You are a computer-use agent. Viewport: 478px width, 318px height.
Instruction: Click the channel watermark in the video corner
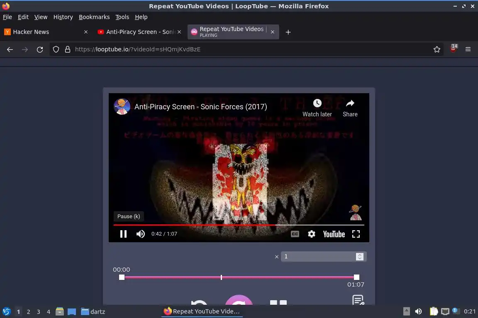click(x=356, y=212)
